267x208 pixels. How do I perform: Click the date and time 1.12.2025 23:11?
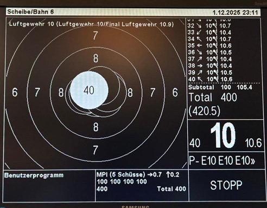pos(235,12)
